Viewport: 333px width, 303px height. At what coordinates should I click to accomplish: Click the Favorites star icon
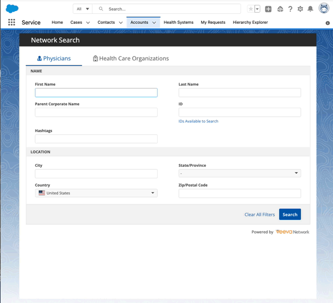click(x=251, y=9)
